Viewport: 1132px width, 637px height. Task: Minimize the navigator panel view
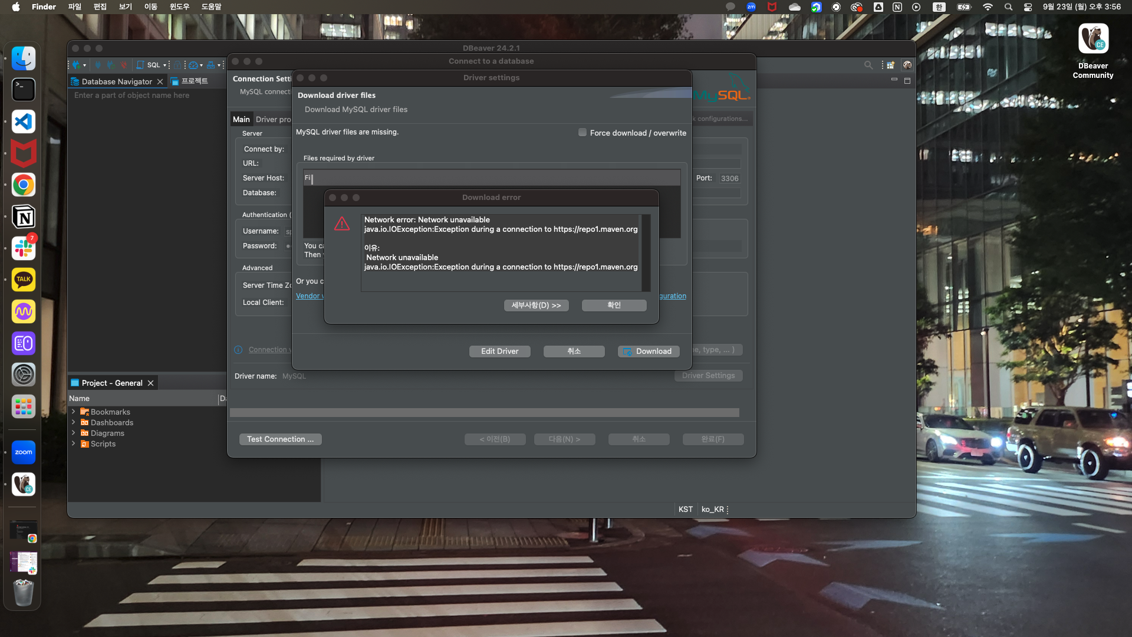tap(894, 80)
